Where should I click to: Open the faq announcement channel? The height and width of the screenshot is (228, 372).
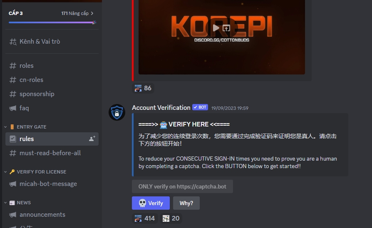pyautogui.click(x=52, y=108)
